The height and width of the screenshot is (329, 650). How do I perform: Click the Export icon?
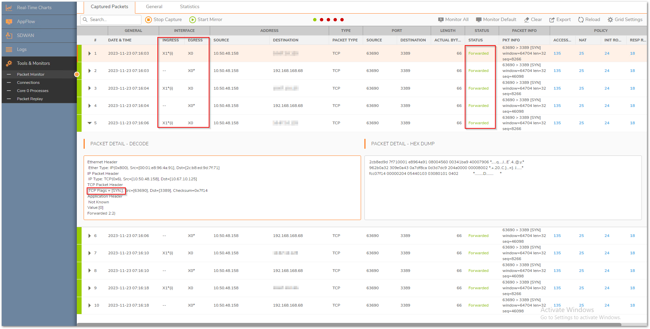click(x=552, y=20)
